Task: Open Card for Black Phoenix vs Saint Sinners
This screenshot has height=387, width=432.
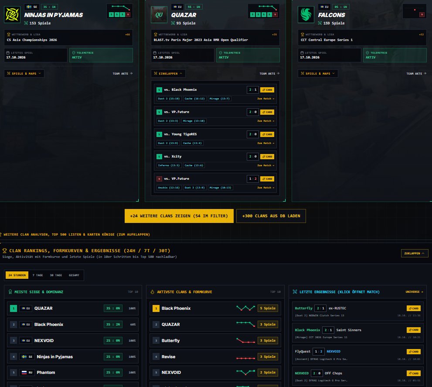Action: [414, 329]
